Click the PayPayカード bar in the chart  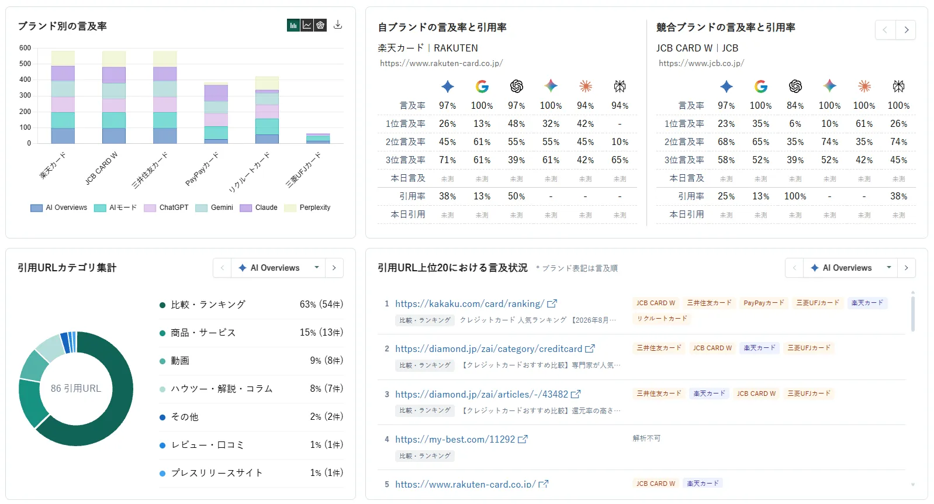pyautogui.click(x=216, y=113)
